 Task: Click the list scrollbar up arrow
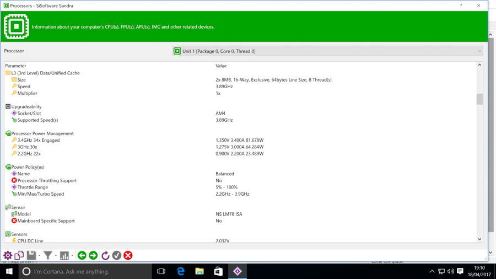[479, 65]
